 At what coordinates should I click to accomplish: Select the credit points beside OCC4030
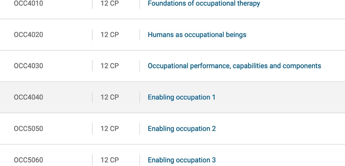(x=110, y=66)
